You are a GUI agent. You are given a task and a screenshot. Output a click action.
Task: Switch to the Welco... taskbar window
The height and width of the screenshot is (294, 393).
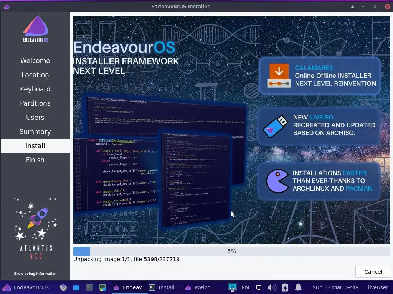tap(200, 287)
